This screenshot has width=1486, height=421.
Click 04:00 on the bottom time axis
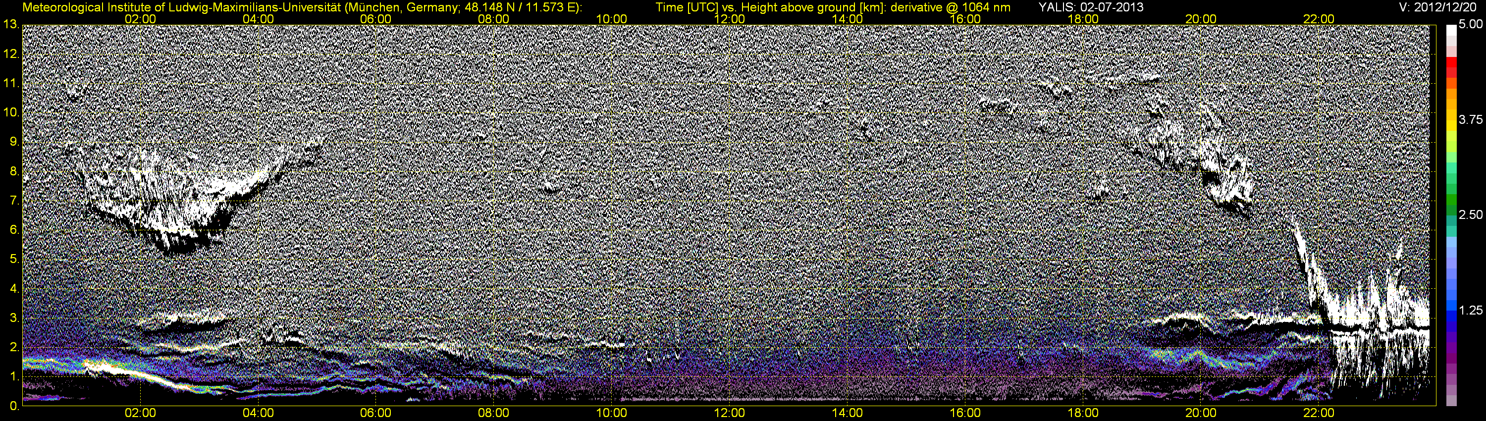[258, 414]
